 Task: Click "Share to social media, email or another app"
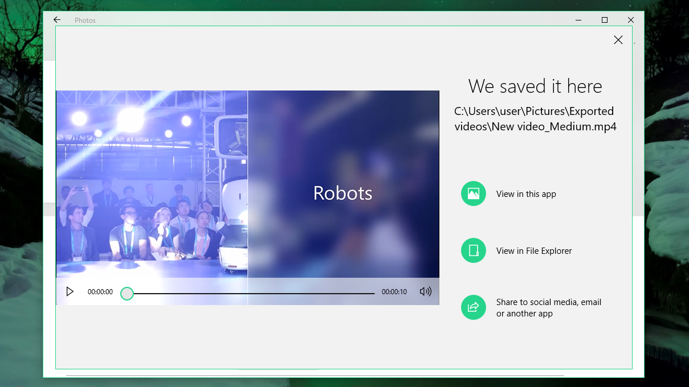pyautogui.click(x=549, y=307)
